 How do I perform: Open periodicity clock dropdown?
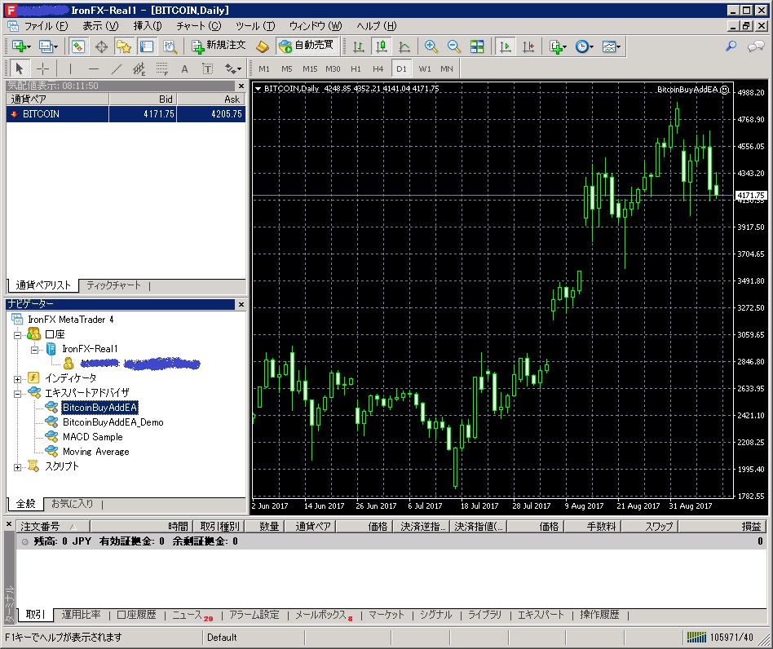pyautogui.click(x=584, y=46)
